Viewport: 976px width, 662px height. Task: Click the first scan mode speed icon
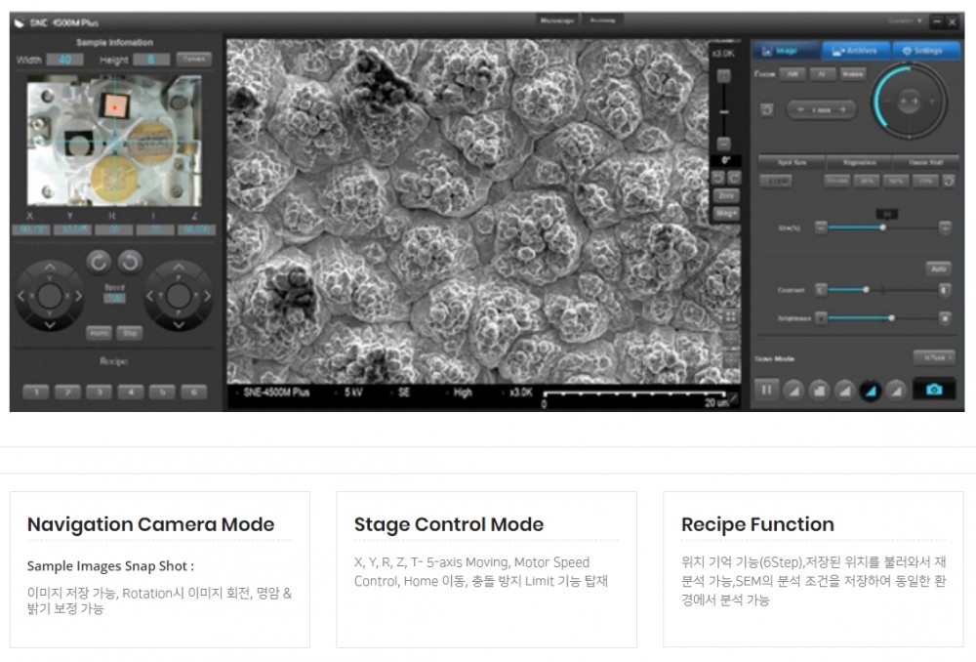(x=793, y=391)
